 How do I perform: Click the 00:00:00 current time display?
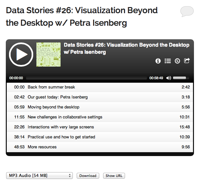pyautogui.click(x=16, y=78)
